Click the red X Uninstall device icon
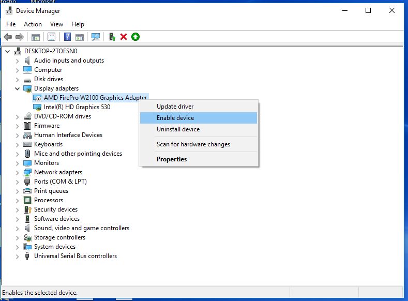408x301 pixels. coord(124,37)
